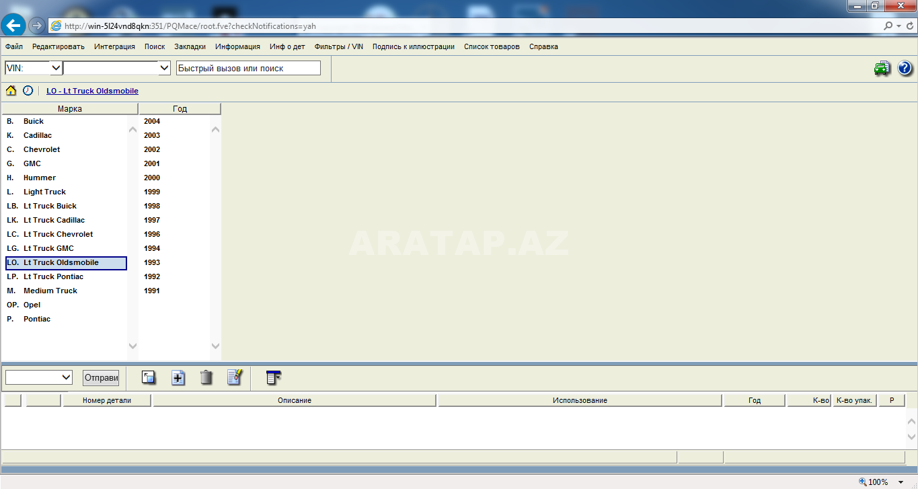Open the Интеграция menu
This screenshot has width=918, height=489.
point(114,46)
